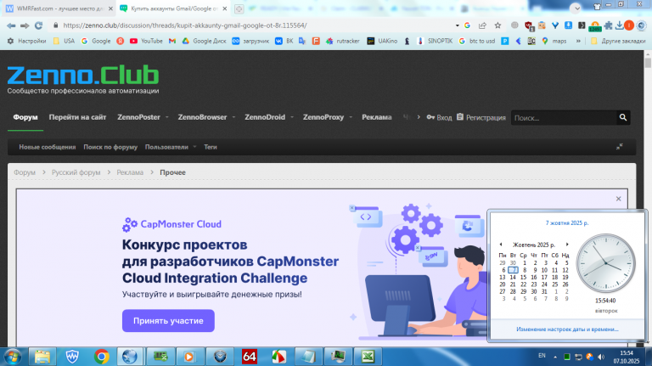Launch Chrome from the taskbar
The image size is (652, 366).
click(102, 357)
